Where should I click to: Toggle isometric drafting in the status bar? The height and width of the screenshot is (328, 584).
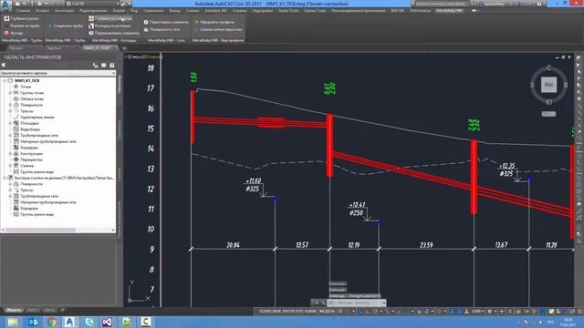tap(387, 312)
